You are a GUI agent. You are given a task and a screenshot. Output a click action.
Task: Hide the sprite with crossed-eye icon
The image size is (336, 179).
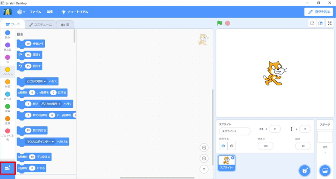[231, 146]
